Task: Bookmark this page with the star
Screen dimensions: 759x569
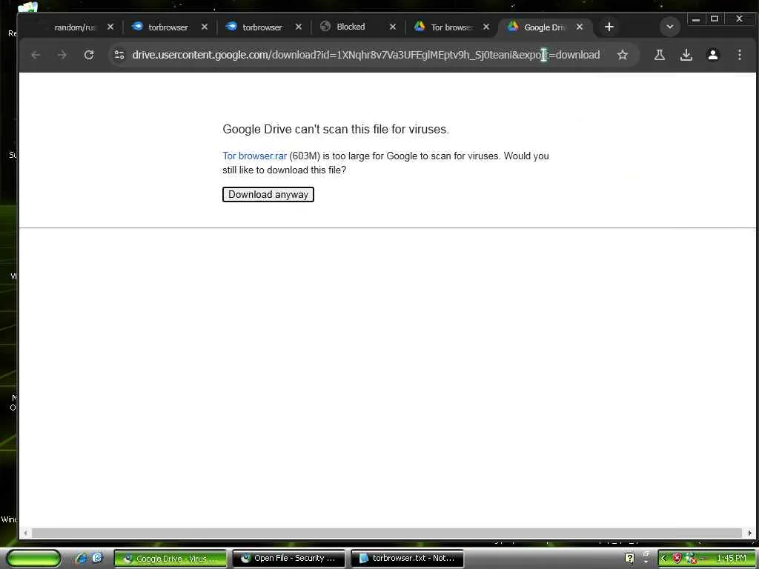Action: pos(623,55)
